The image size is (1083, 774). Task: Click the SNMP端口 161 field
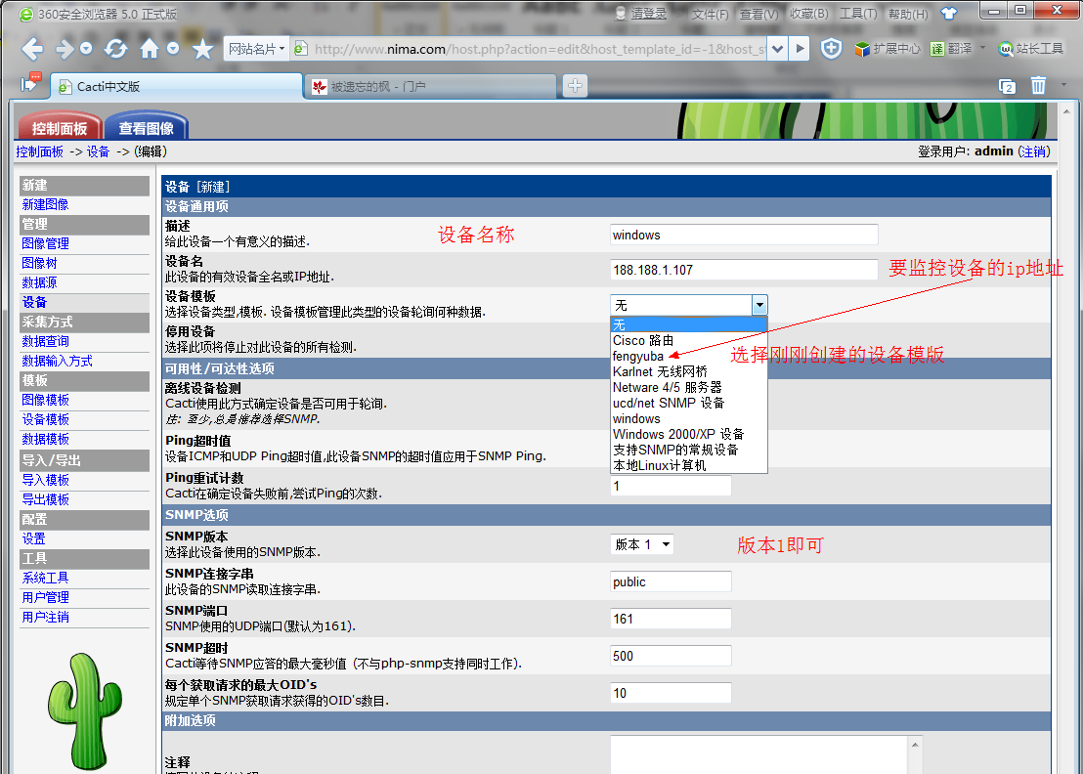coord(671,619)
